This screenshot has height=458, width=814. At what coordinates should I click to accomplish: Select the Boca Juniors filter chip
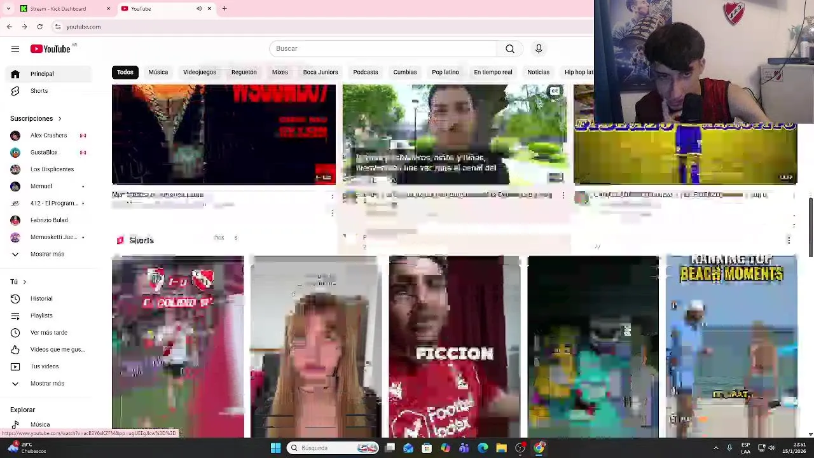click(321, 73)
